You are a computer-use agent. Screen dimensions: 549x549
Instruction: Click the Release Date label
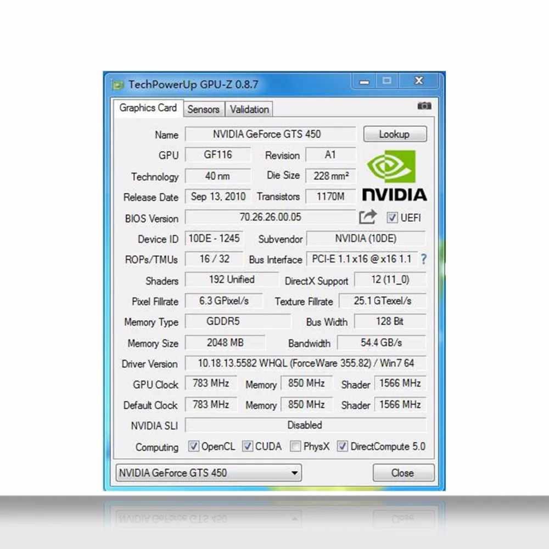(x=151, y=197)
